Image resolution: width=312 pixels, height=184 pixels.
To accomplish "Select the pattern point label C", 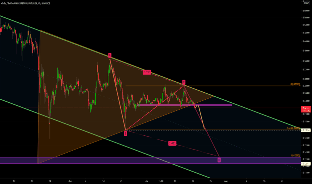I will click(184, 82).
